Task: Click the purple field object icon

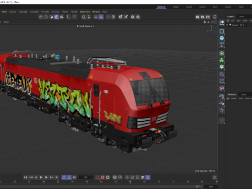Action: coord(222,81)
